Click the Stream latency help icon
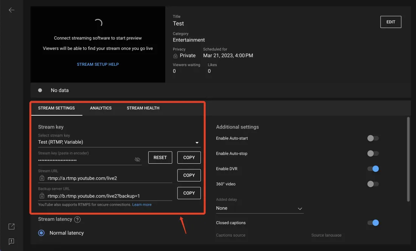Viewport: 416px width, 251px height. 78,220
